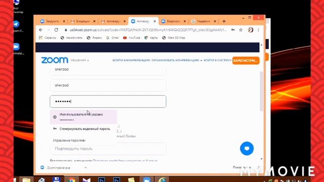Open the Zoom help chat bubble
The height and width of the screenshot is (182, 324).
pos(247,148)
